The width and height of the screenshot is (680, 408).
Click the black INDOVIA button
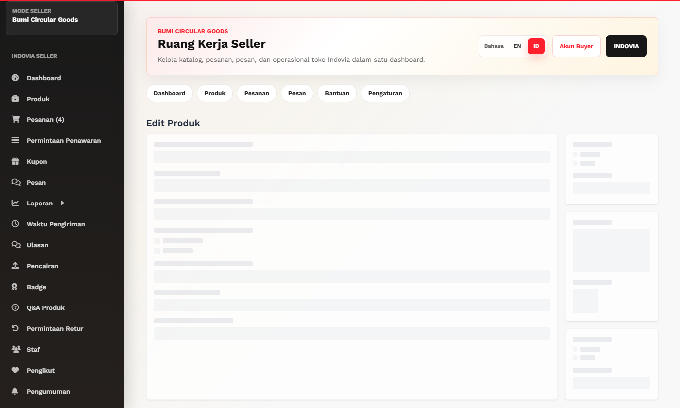626,46
